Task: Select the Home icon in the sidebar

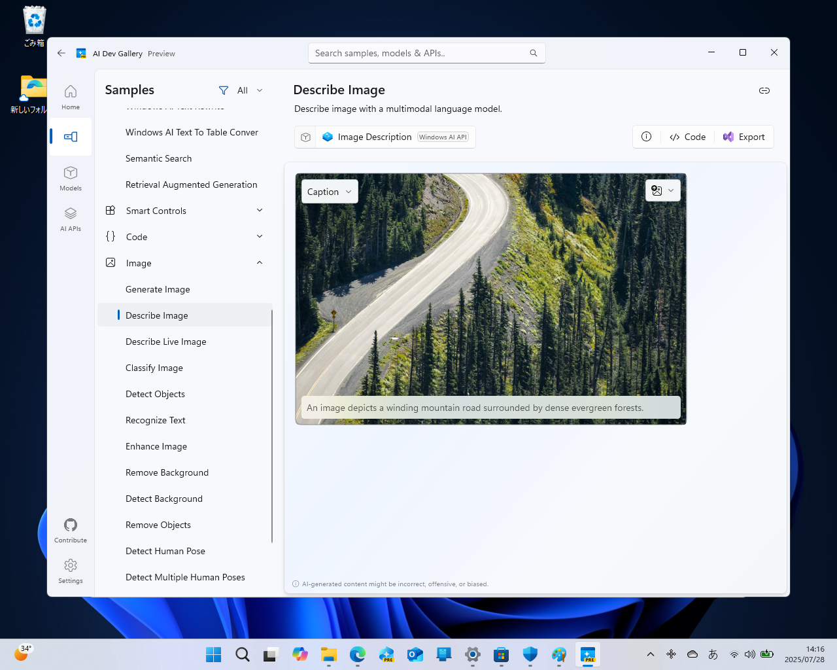Action: [70, 96]
